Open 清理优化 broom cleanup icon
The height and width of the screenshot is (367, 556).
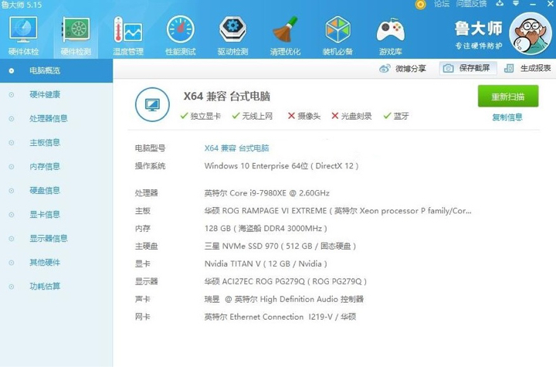(285, 36)
